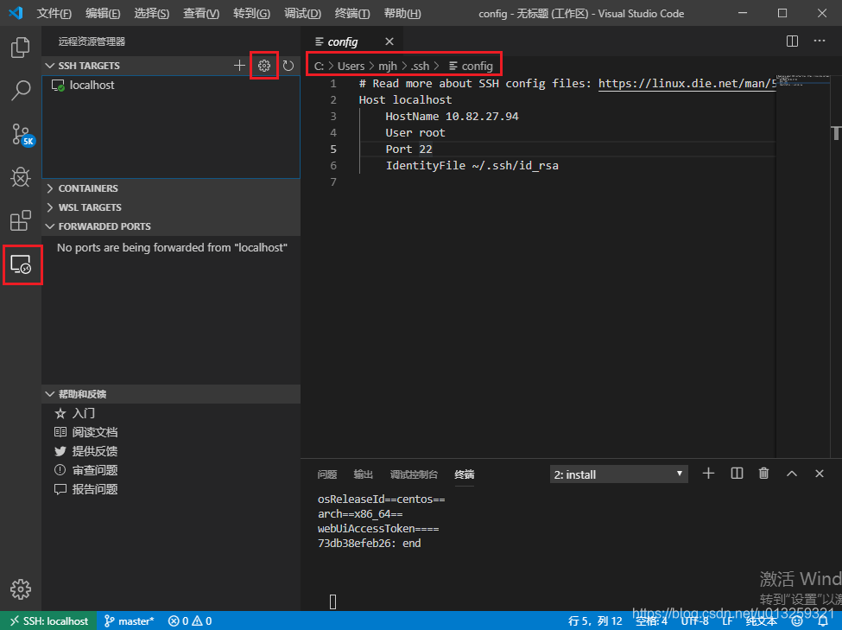Open the 编辑(E) menu
Screen dimensions: 842x630
coord(103,14)
